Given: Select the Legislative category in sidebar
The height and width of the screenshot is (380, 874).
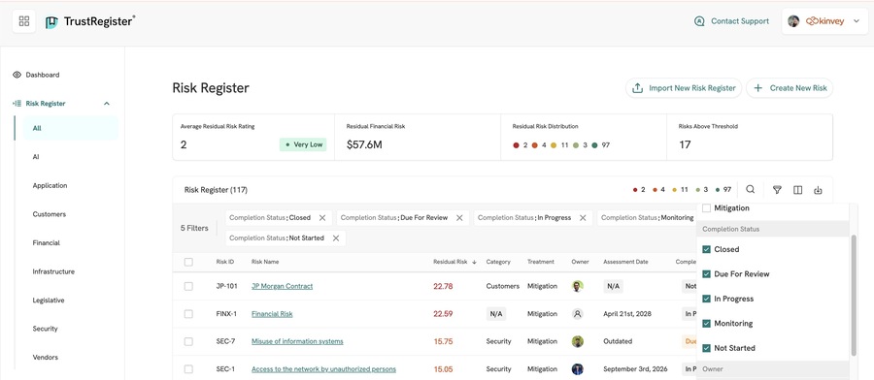Looking at the screenshot, I should click(x=49, y=301).
